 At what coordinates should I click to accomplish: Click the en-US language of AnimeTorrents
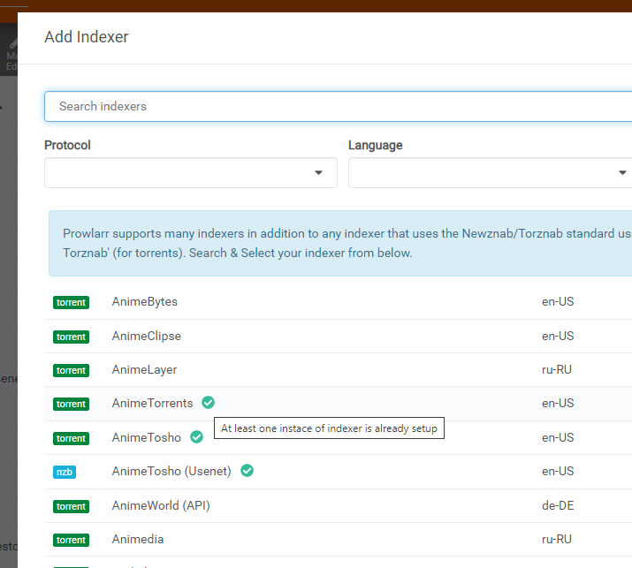[x=558, y=403]
